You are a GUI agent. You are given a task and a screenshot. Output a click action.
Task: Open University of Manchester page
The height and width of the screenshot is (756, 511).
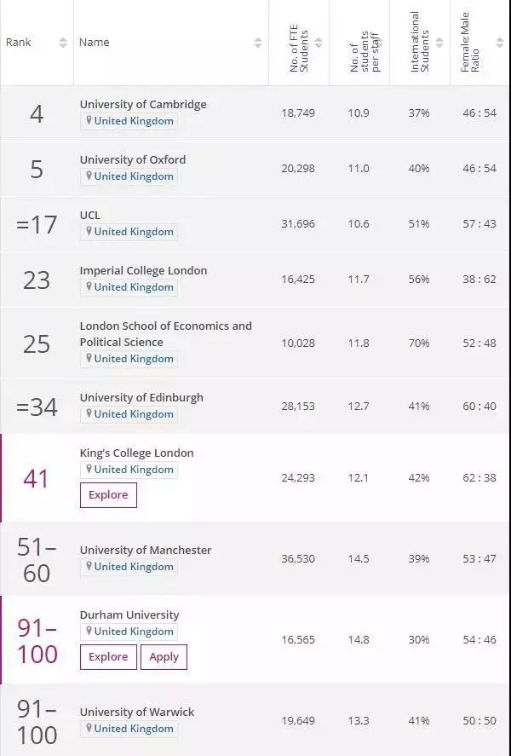click(x=146, y=550)
